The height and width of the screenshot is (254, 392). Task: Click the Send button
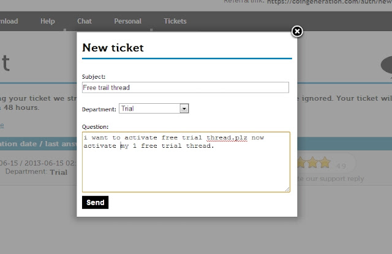point(95,202)
